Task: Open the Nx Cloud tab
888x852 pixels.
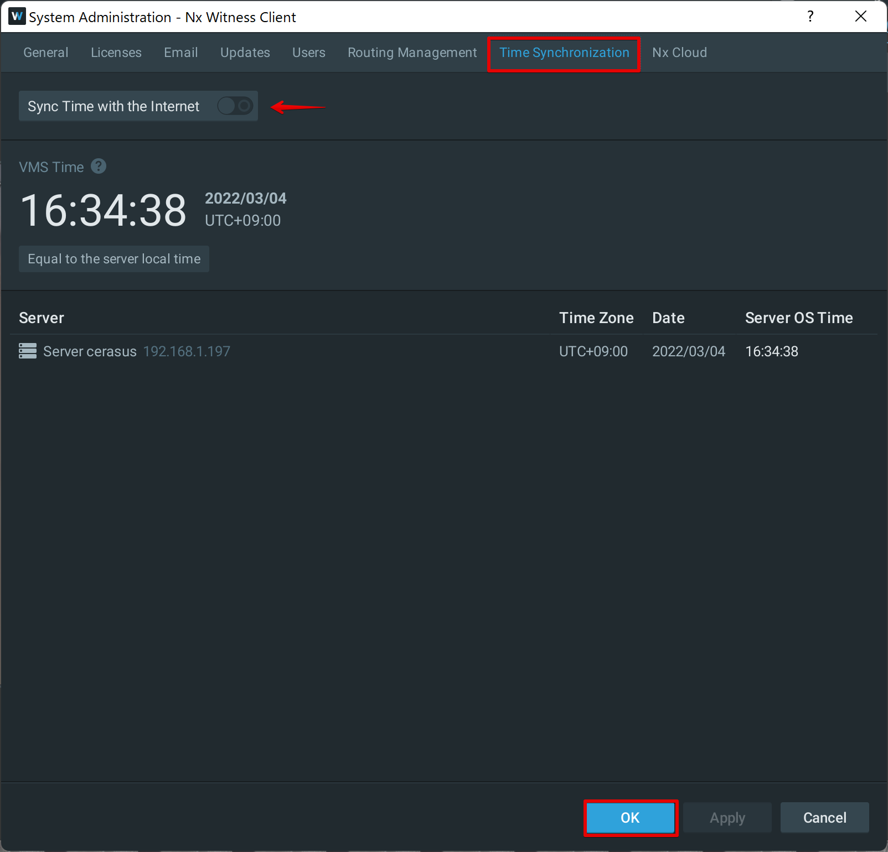Action: [679, 53]
